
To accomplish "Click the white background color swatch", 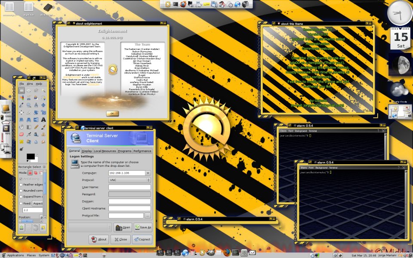I will (x=36, y=160).
